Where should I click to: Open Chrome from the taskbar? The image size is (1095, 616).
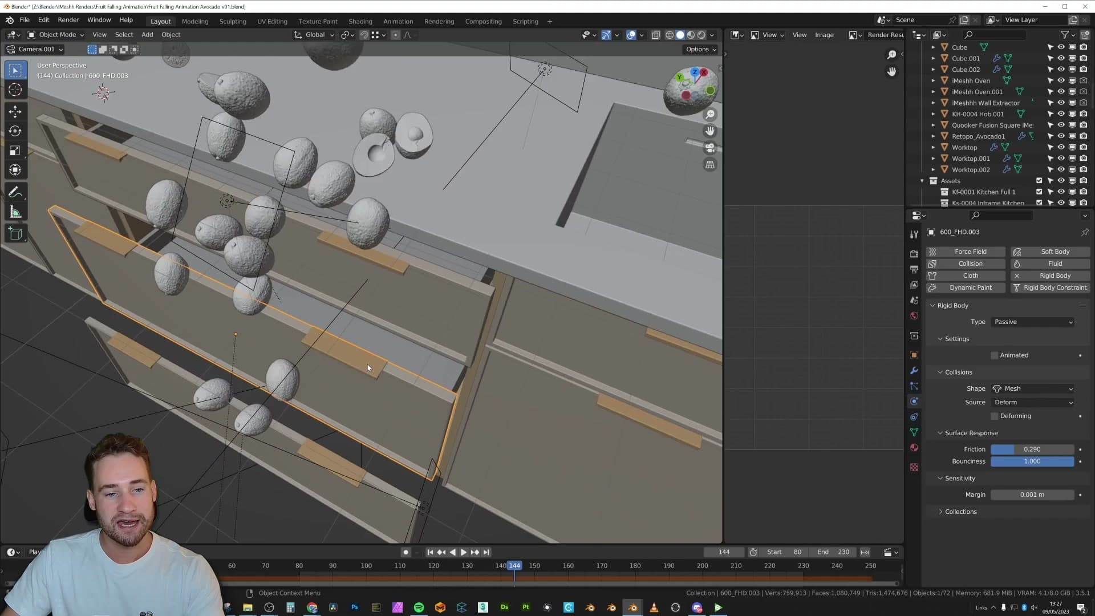(312, 607)
